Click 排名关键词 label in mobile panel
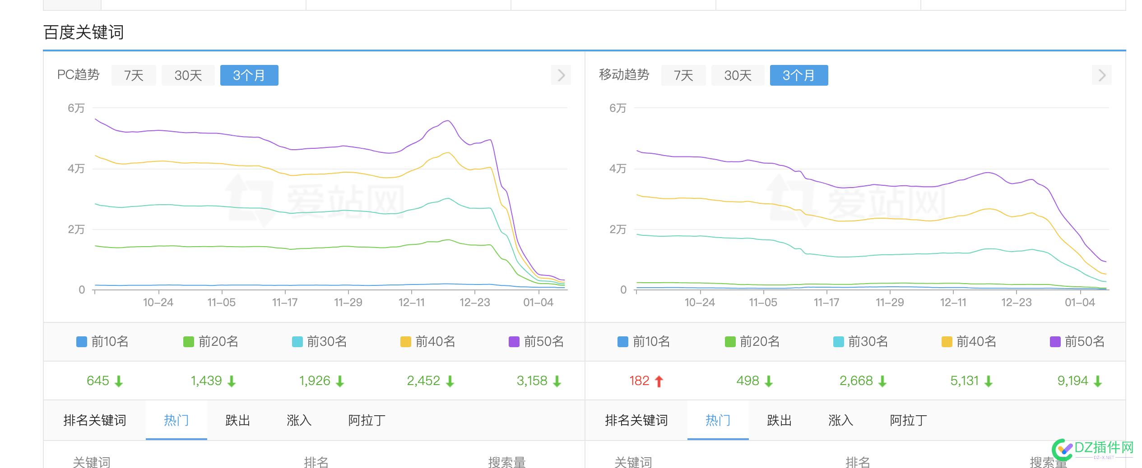This screenshot has width=1142, height=468. point(636,420)
